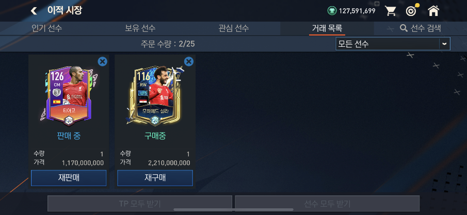The width and height of the screenshot is (467, 215).
Task: Switch to the 보유 선수 tab
Action: pos(140,28)
